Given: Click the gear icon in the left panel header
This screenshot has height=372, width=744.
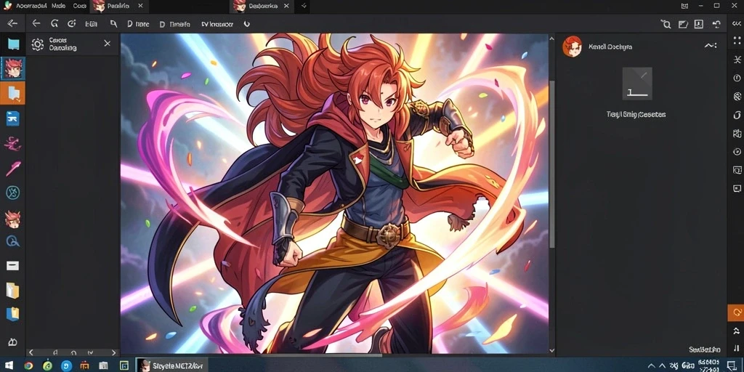Looking at the screenshot, I should point(38,44).
